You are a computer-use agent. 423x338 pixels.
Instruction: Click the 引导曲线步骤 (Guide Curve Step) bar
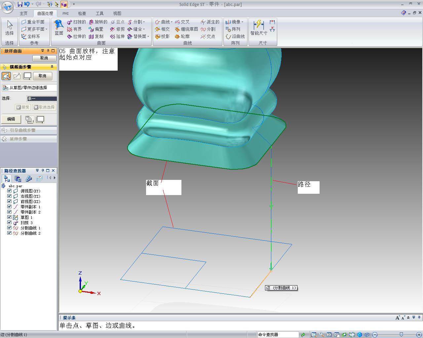pyautogui.click(x=28, y=130)
